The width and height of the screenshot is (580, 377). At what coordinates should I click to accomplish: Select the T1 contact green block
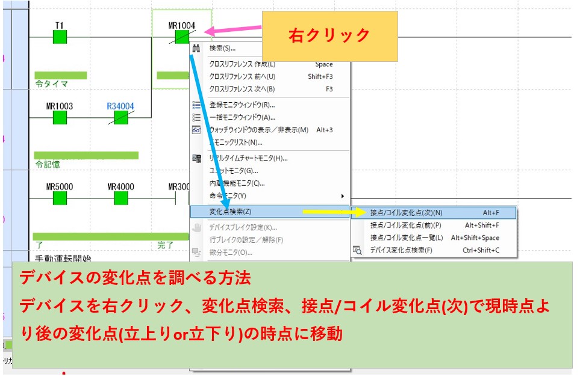coord(60,37)
